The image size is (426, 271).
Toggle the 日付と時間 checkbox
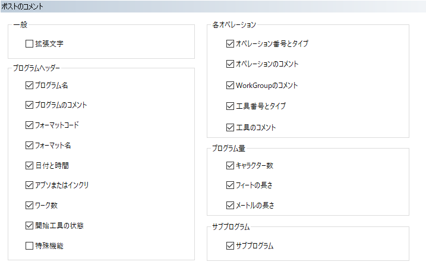coord(29,165)
